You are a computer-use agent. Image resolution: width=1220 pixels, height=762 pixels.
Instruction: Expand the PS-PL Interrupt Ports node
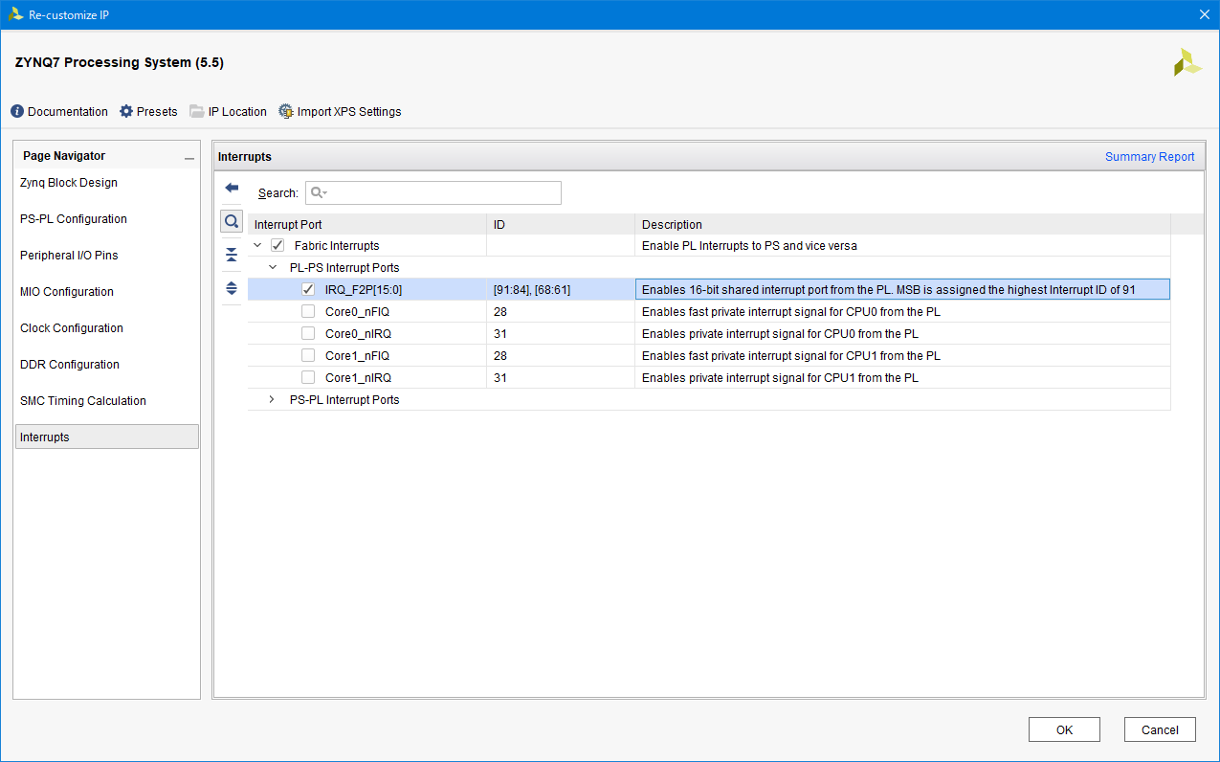click(272, 399)
